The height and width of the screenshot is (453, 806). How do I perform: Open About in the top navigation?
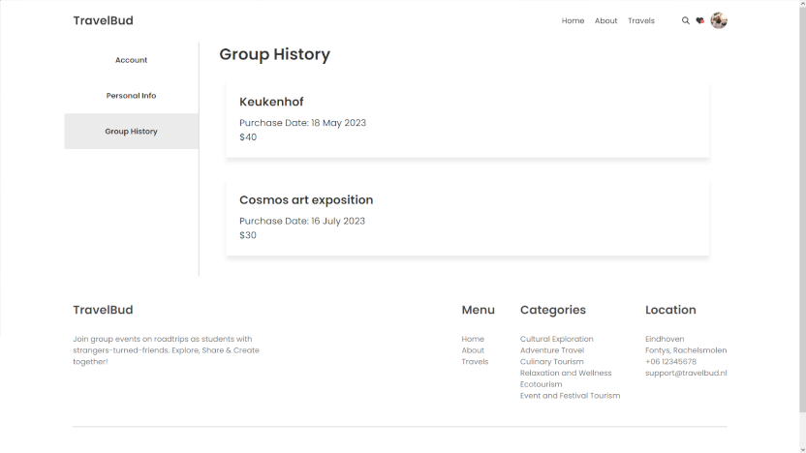tap(605, 20)
